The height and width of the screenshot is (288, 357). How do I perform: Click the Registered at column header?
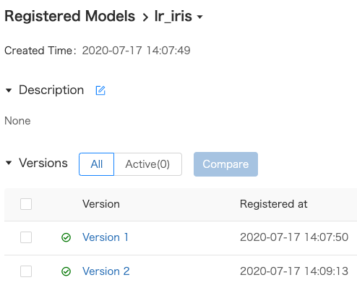[x=274, y=204]
